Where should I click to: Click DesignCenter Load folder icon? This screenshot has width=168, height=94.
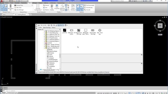click(39, 25)
